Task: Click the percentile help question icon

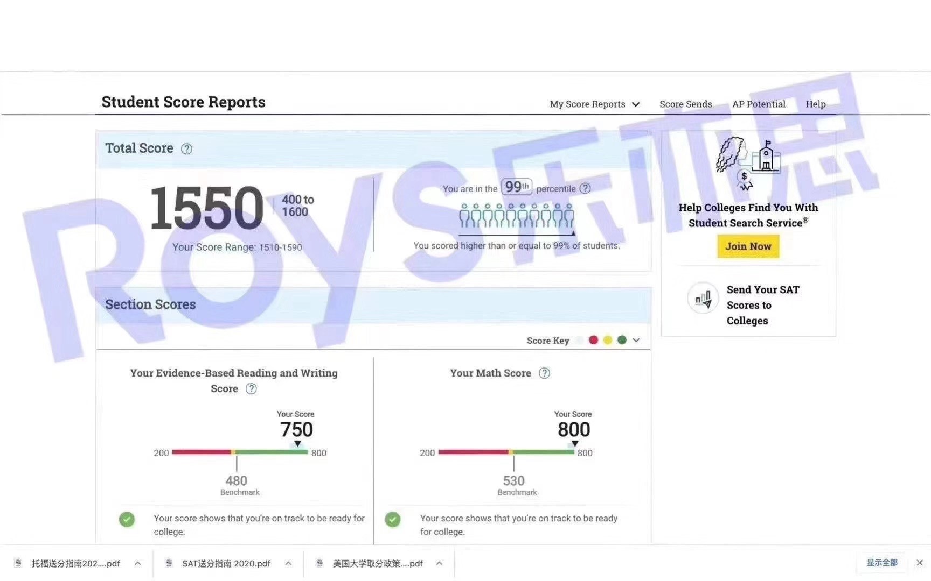Action: pos(585,188)
